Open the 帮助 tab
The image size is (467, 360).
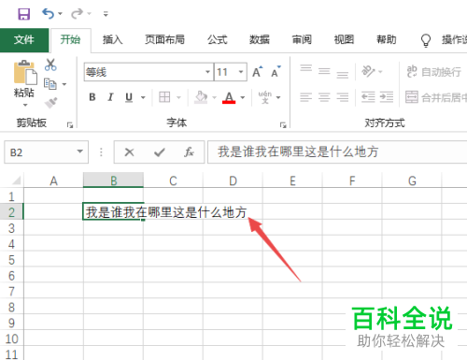tap(387, 40)
